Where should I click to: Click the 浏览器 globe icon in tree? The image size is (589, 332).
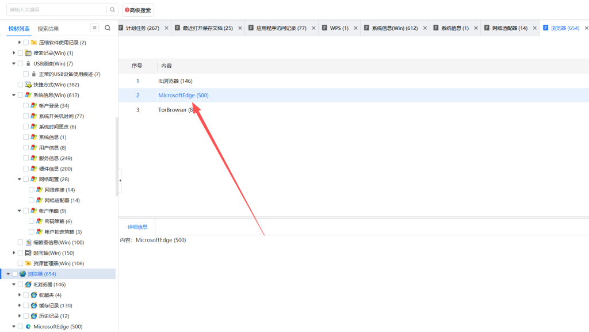pyautogui.click(x=22, y=274)
